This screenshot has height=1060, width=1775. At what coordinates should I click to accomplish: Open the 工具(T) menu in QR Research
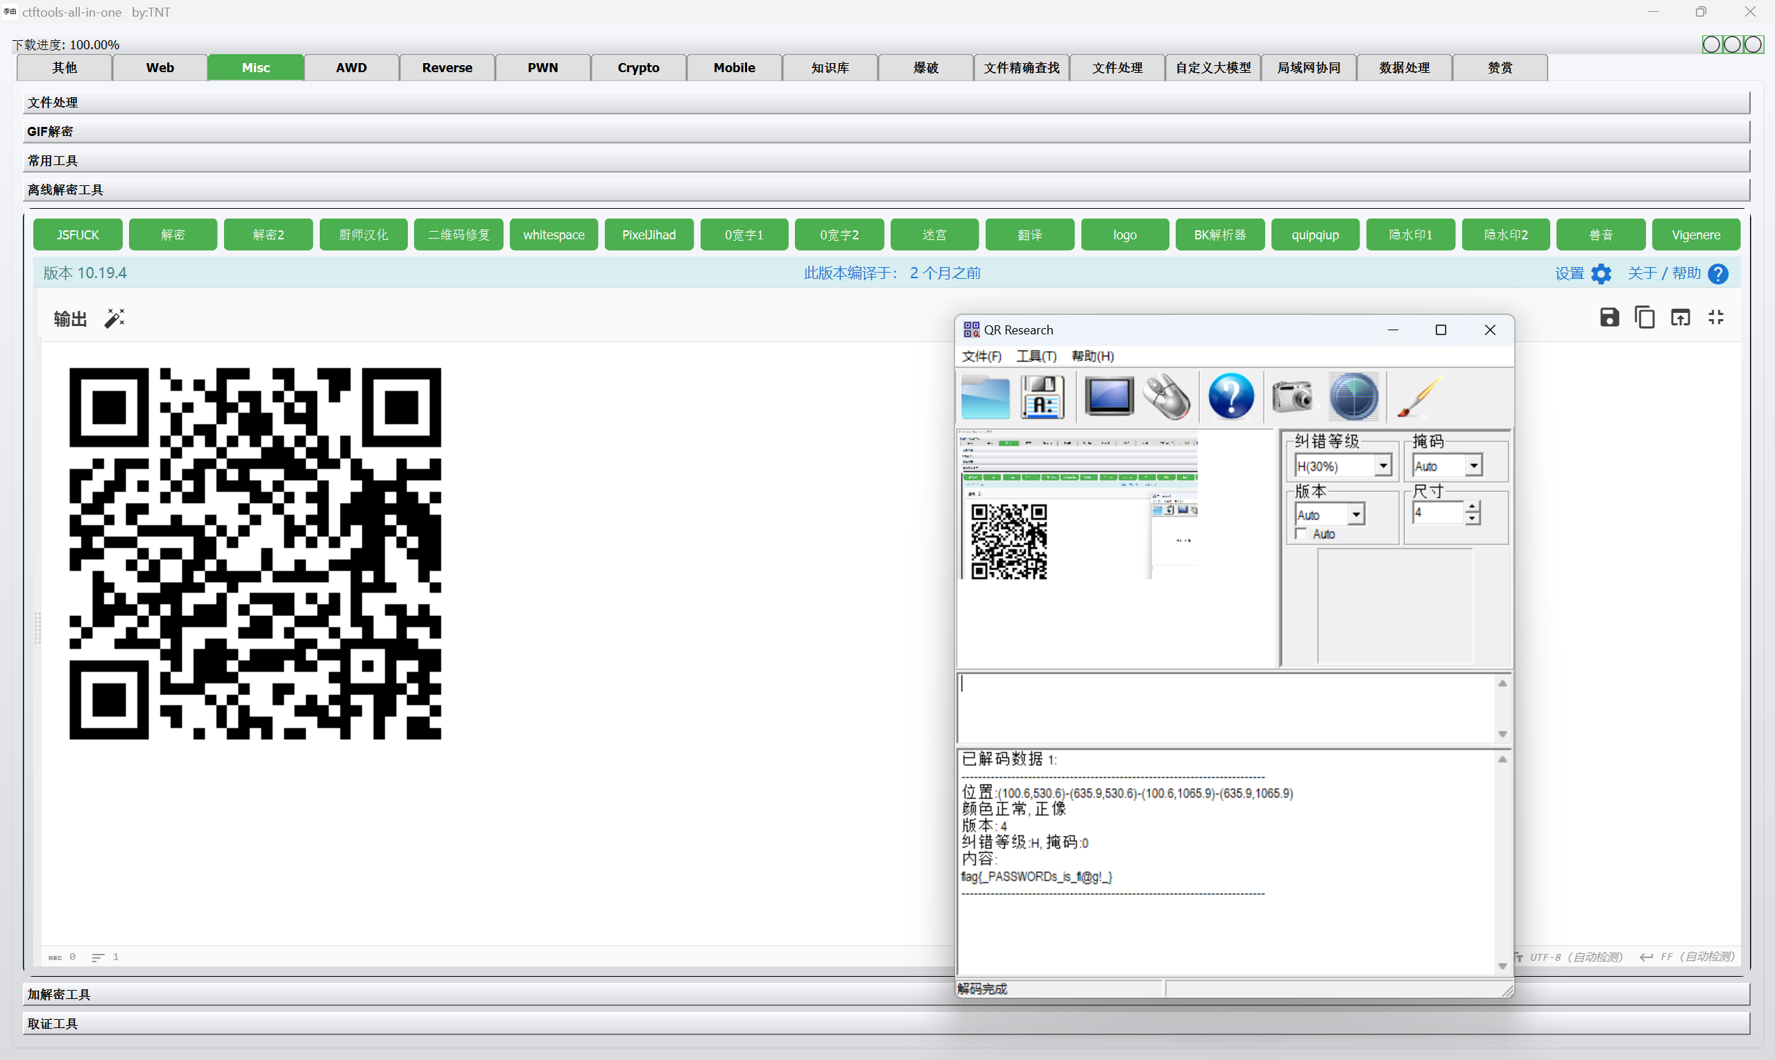pos(1036,356)
